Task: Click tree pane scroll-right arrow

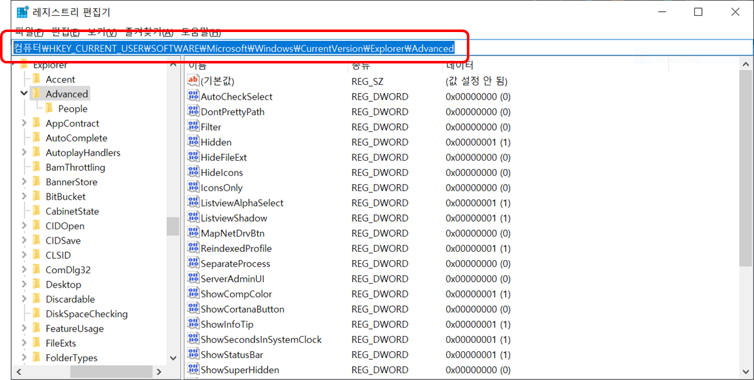Action: [x=160, y=372]
